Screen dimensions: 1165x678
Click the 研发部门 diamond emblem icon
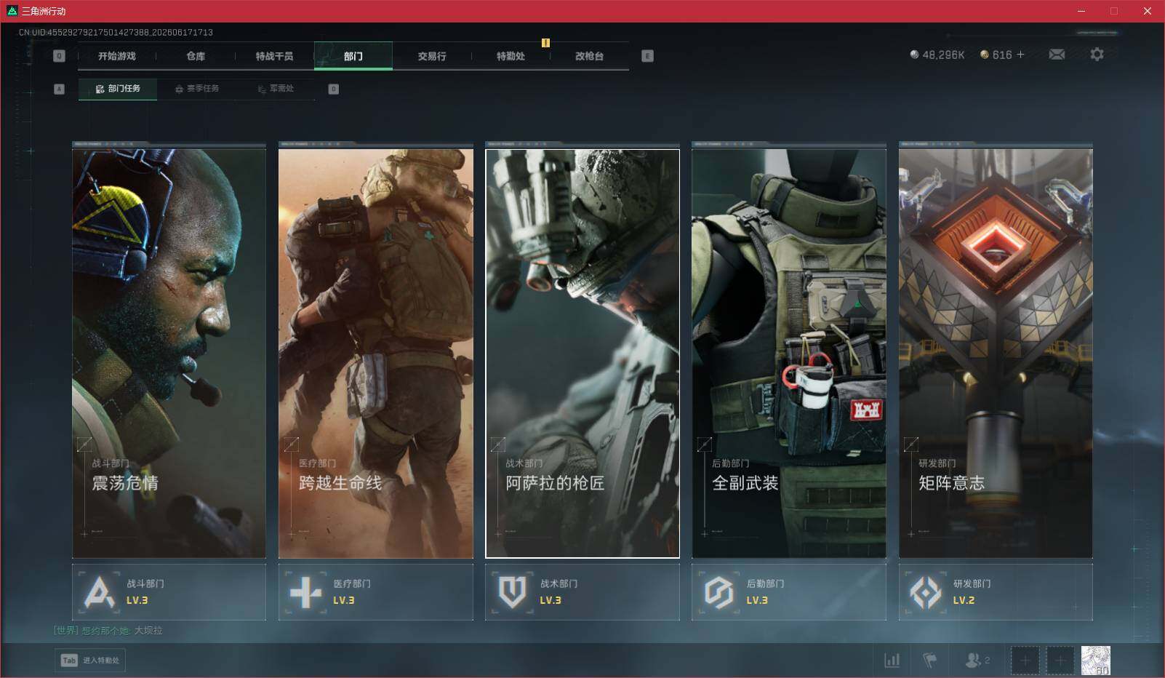point(925,592)
